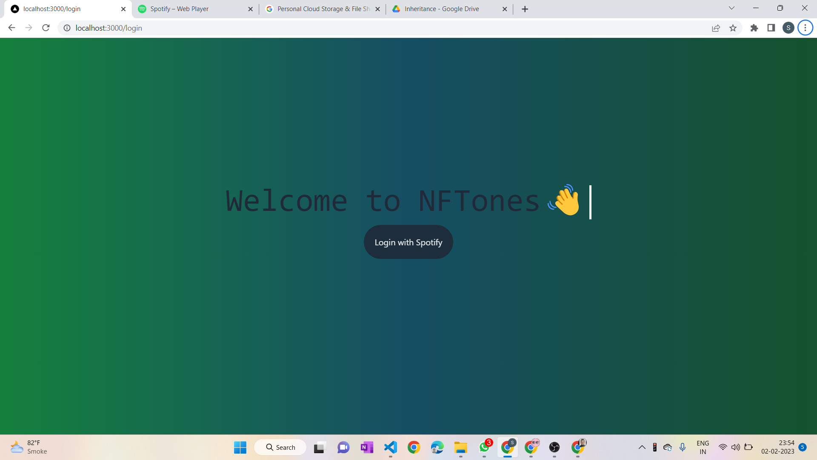This screenshot has height=460, width=817.
Task: Close the Personal Cloud Storage tab
Action: pos(377,9)
